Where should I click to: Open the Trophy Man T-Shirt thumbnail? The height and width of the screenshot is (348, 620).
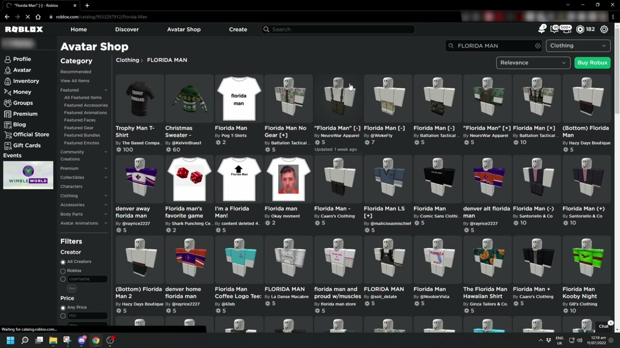(x=140, y=99)
